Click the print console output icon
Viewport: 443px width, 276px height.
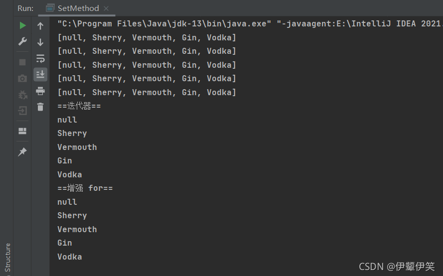pos(40,91)
